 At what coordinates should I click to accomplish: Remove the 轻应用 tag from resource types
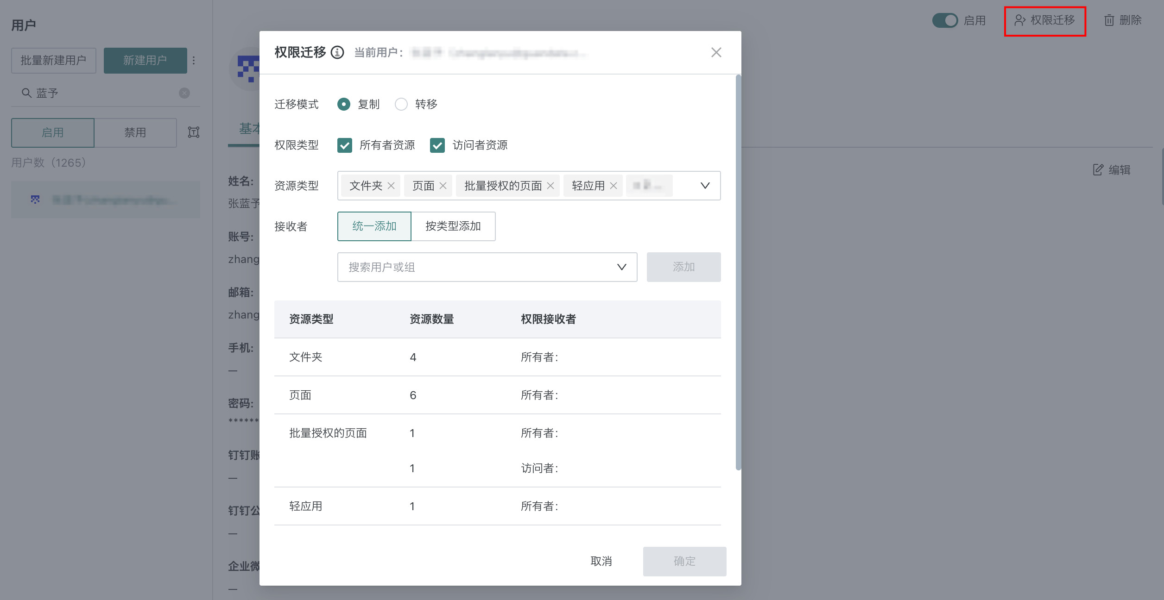point(614,186)
